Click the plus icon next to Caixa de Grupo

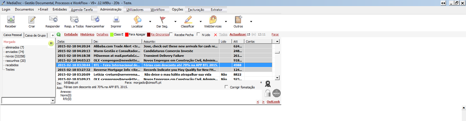point(53,35)
